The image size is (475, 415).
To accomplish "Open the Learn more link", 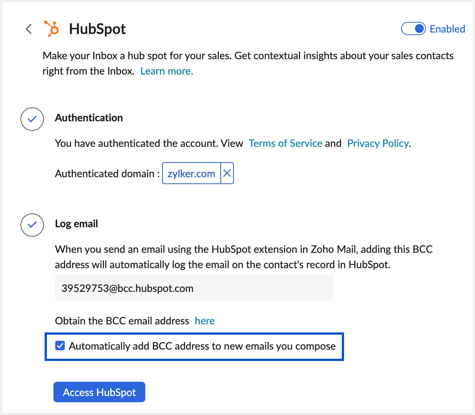I will point(167,71).
